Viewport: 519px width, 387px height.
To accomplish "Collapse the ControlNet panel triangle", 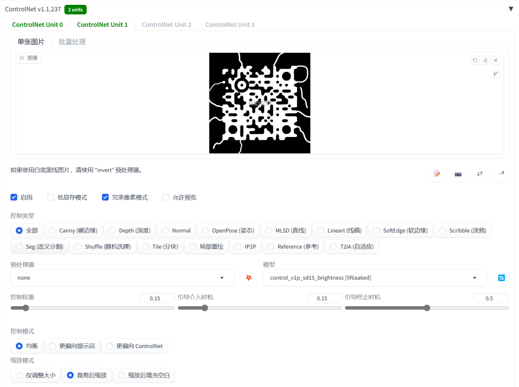I will [x=511, y=9].
